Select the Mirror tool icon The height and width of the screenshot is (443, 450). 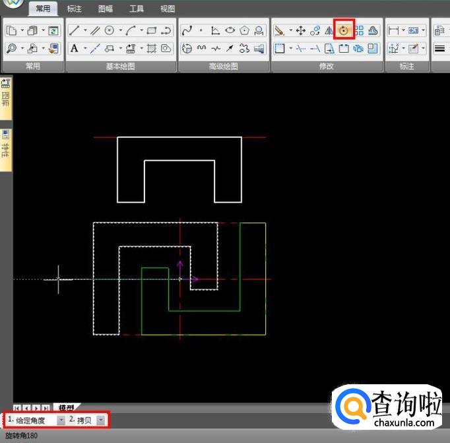pyautogui.click(x=329, y=30)
